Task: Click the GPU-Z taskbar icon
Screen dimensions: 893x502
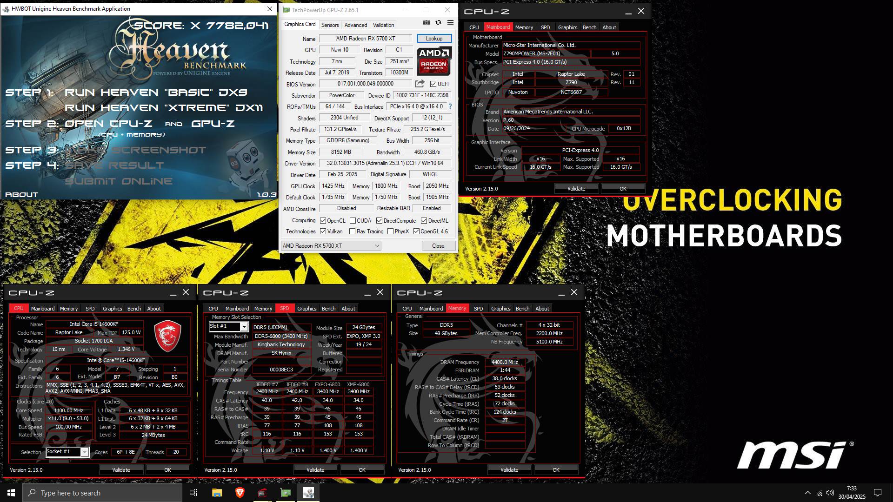Action: click(x=286, y=493)
